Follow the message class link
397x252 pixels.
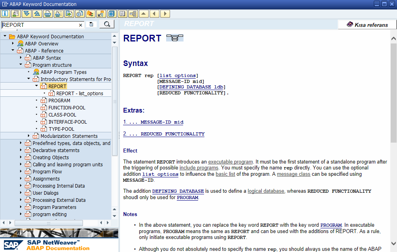pos(294,174)
